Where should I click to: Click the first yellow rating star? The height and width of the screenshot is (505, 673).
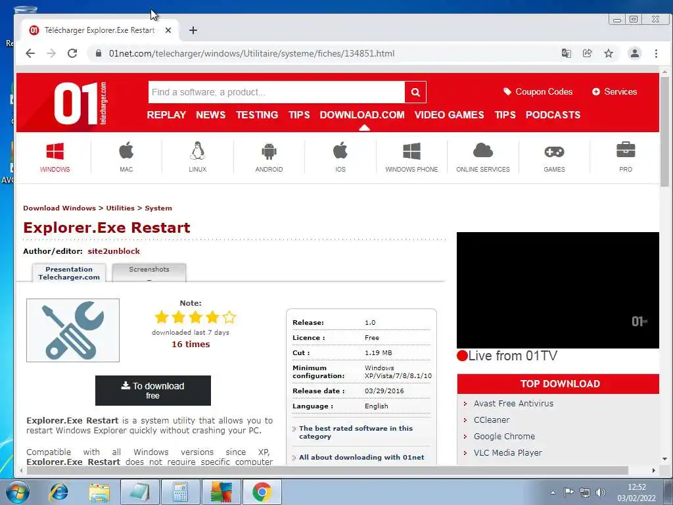[x=162, y=317]
